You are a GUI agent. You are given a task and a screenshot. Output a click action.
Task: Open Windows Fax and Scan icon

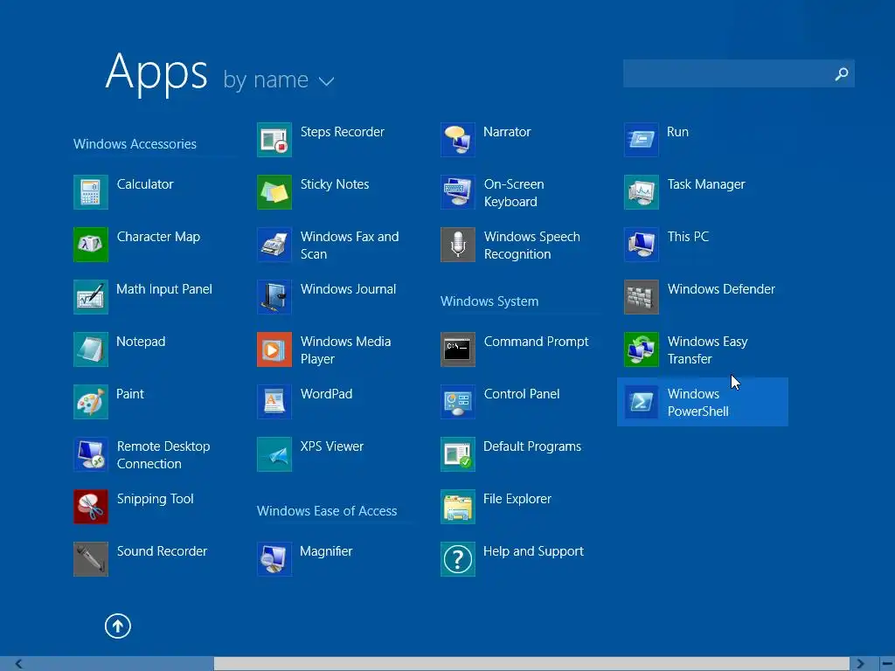[x=274, y=245]
